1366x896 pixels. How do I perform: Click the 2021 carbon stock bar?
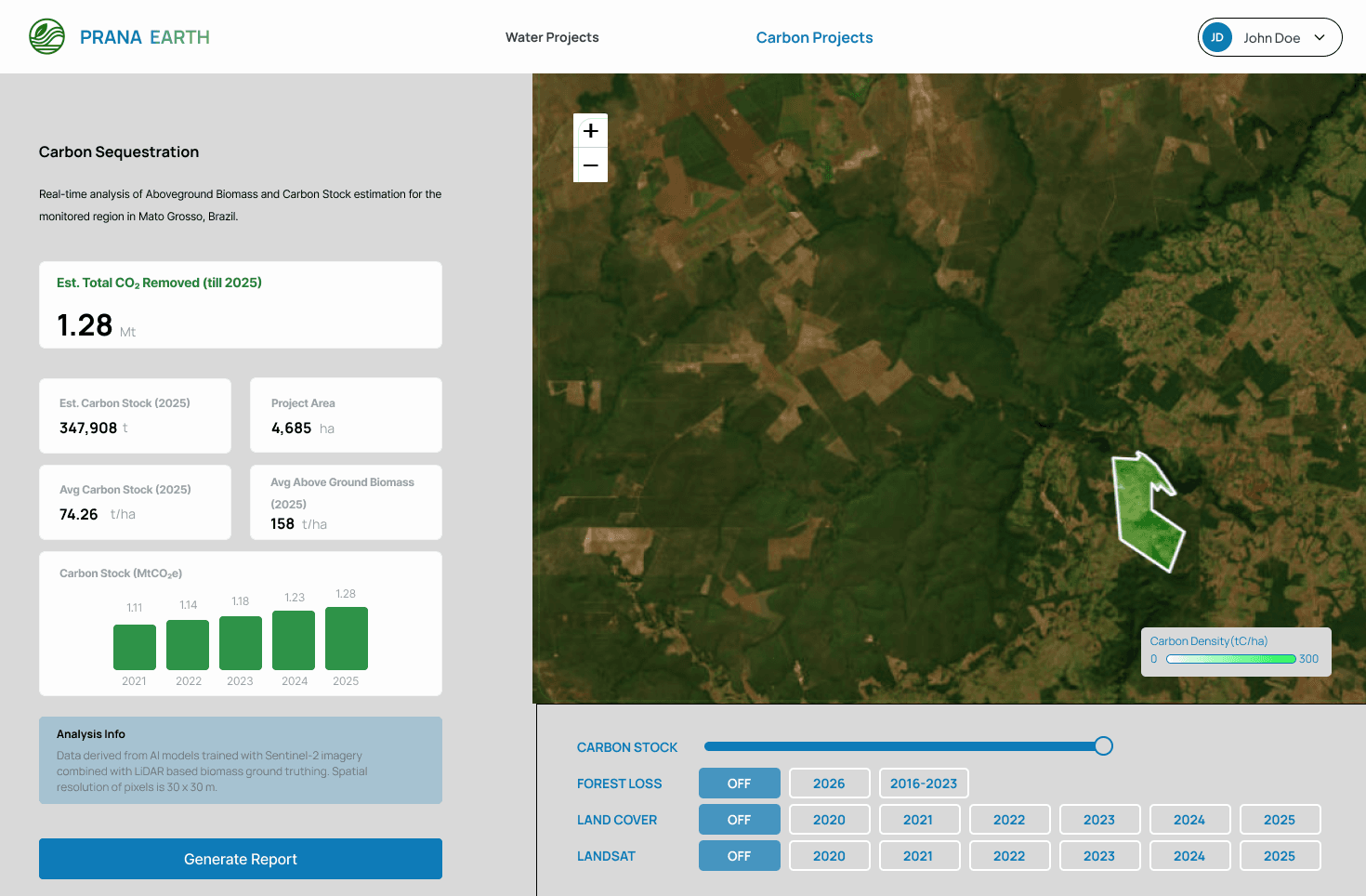pos(135,647)
